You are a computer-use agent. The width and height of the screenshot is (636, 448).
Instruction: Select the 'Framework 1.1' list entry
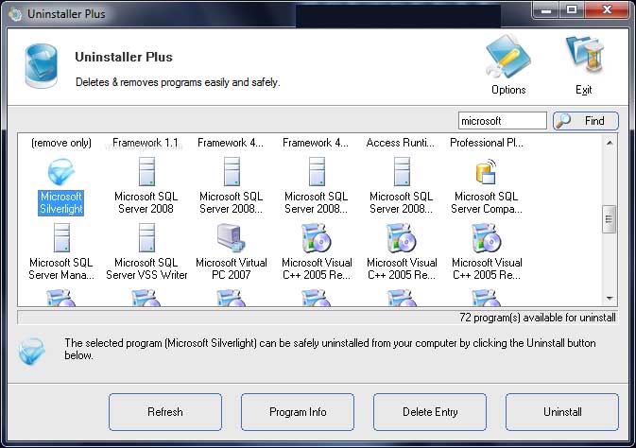[146, 143]
